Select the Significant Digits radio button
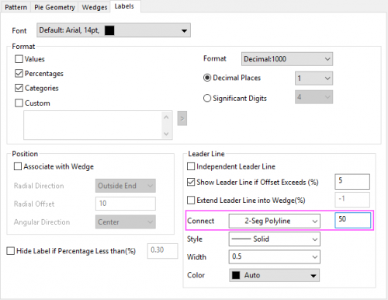Image resolution: width=388 pixels, height=300 pixels. (x=207, y=98)
